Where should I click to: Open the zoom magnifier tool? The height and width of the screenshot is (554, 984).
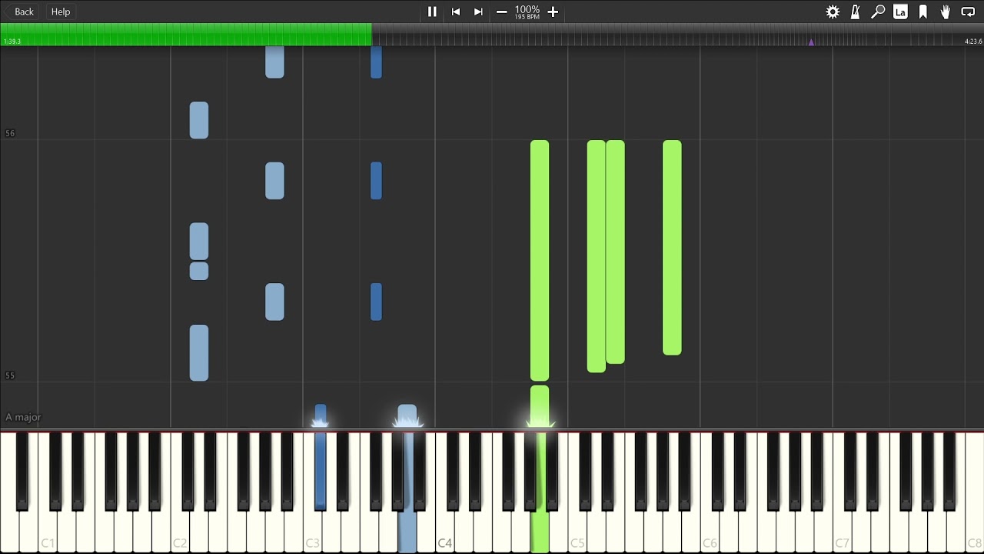(x=877, y=12)
